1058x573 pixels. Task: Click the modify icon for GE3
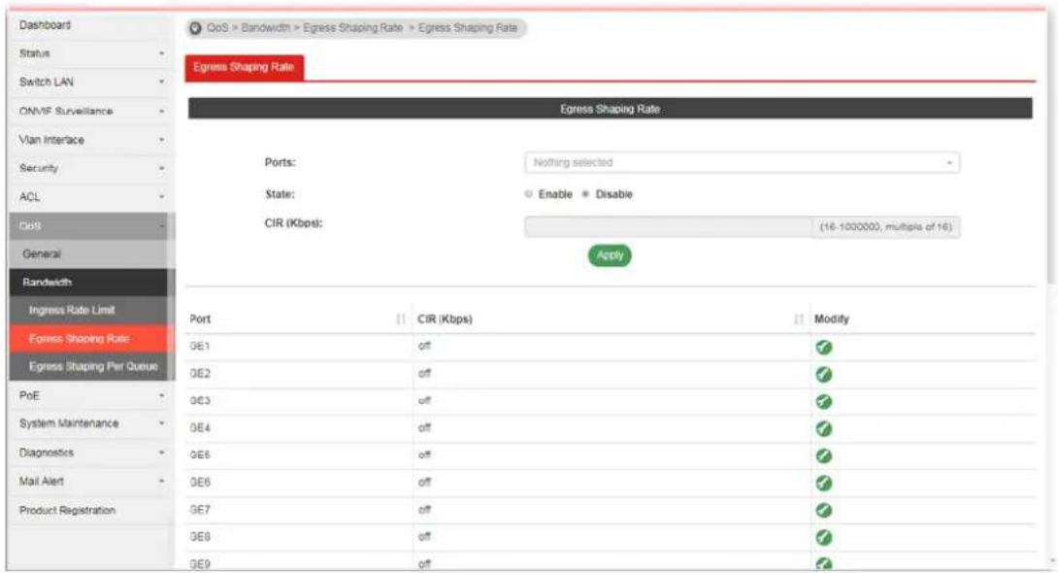click(823, 401)
